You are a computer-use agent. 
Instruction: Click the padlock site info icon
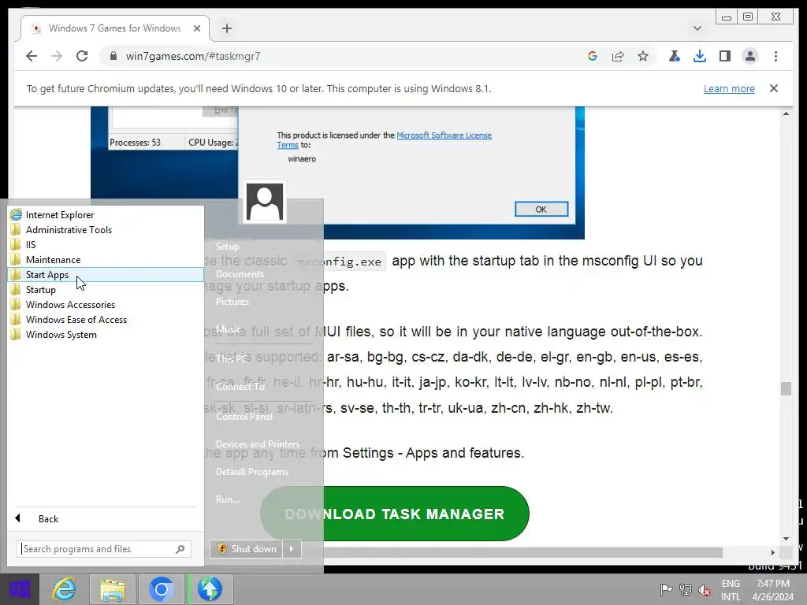click(113, 56)
